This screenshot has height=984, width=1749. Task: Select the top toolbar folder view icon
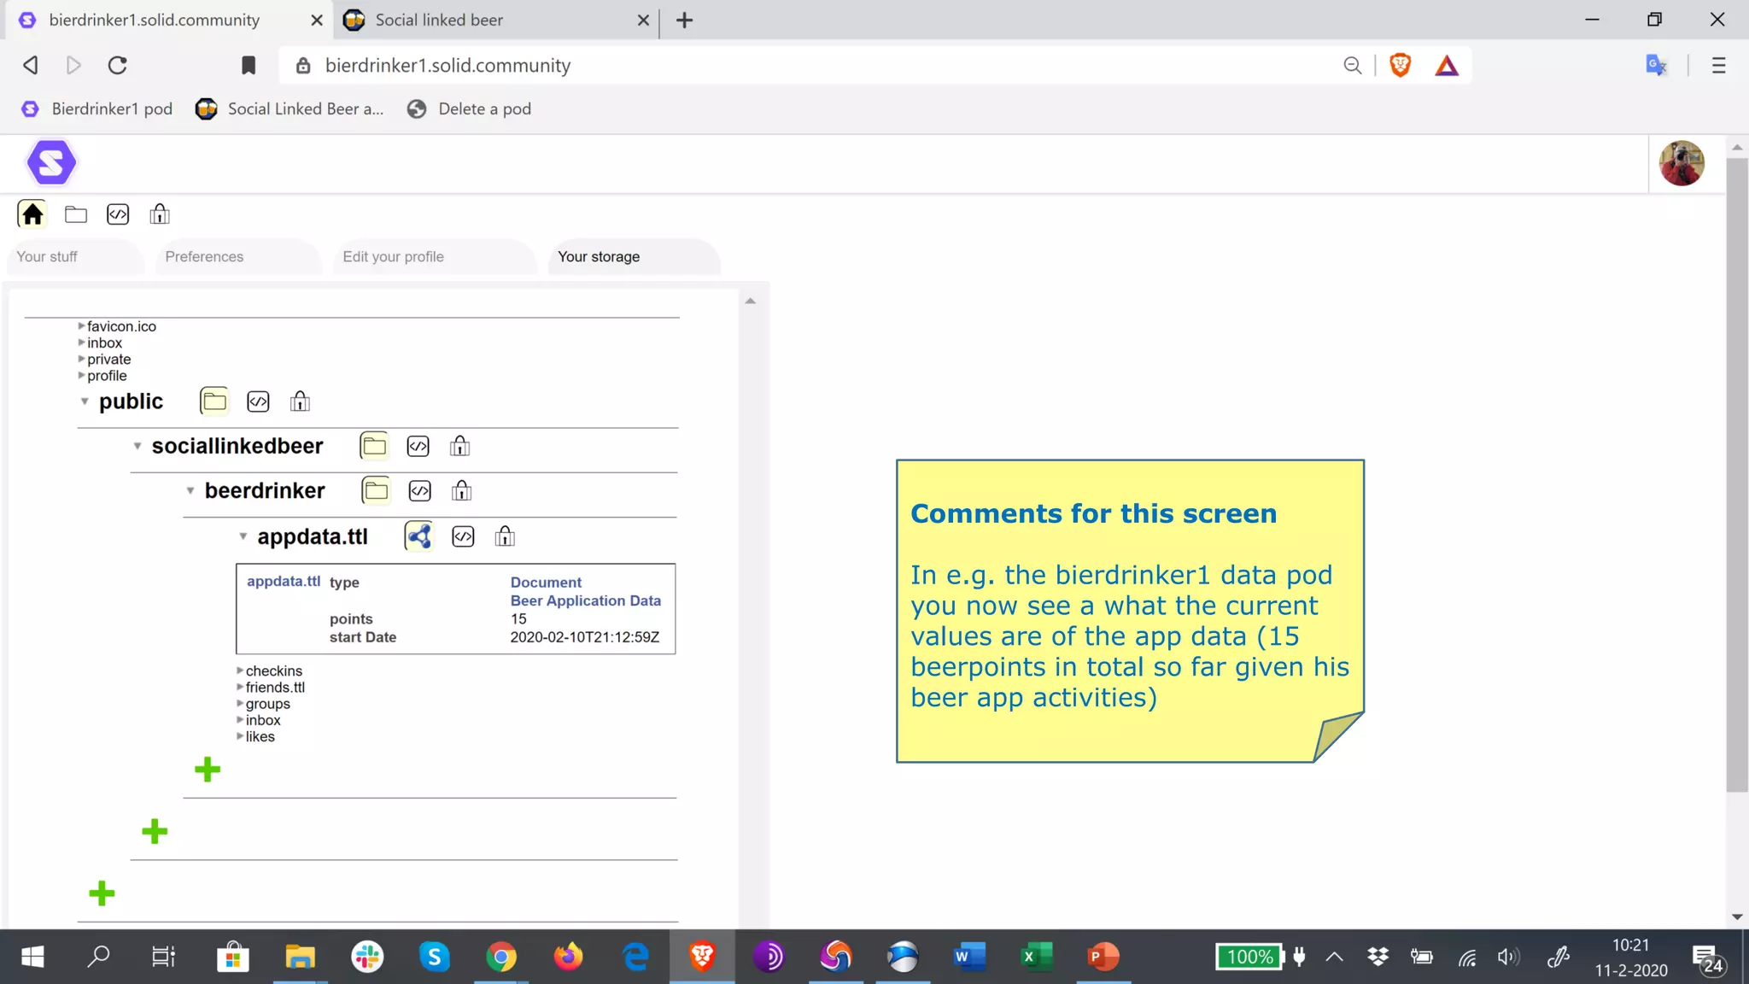tap(76, 214)
